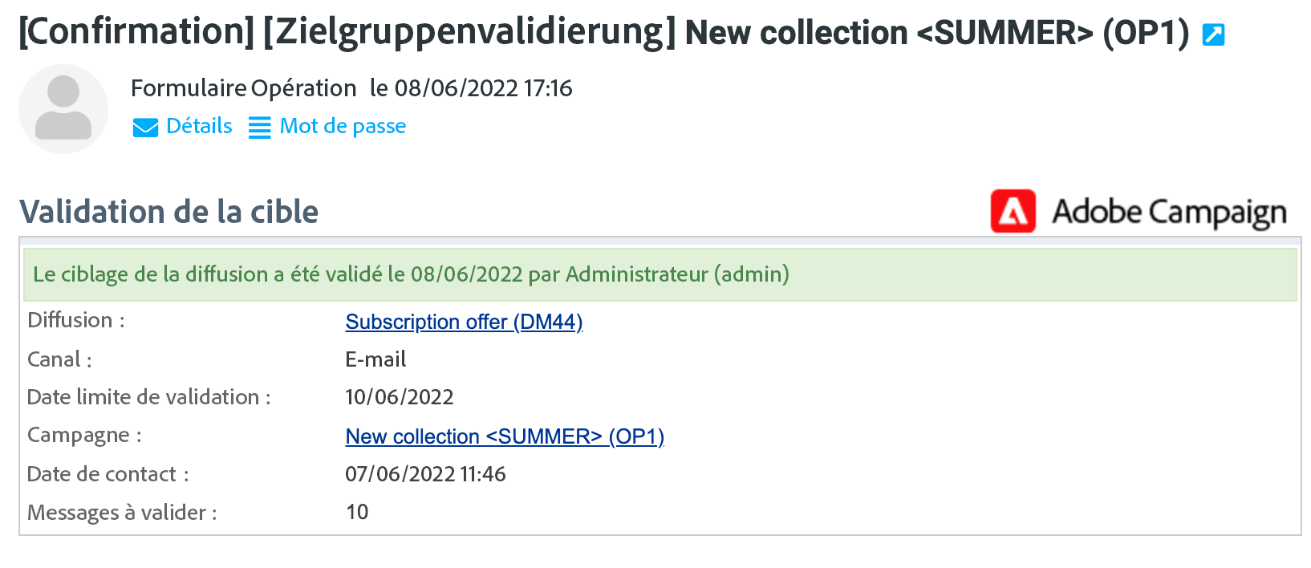Click the Validation de la cible heading

[168, 212]
